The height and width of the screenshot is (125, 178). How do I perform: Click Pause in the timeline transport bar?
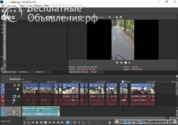click(41, 122)
